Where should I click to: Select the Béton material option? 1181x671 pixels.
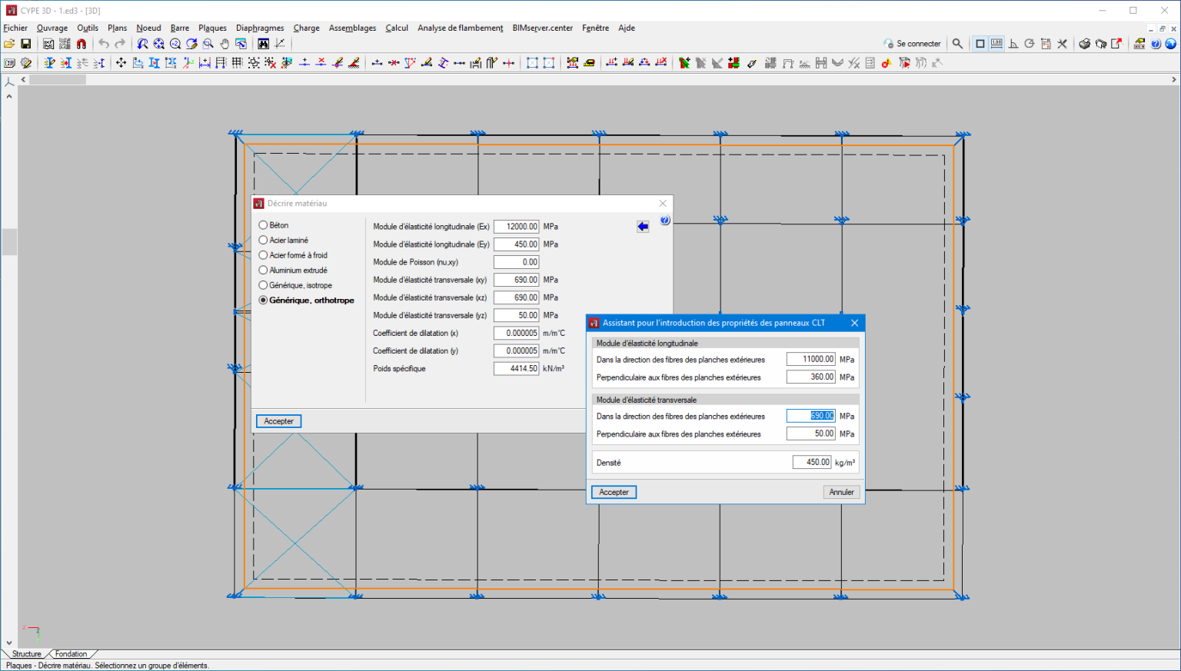click(264, 225)
